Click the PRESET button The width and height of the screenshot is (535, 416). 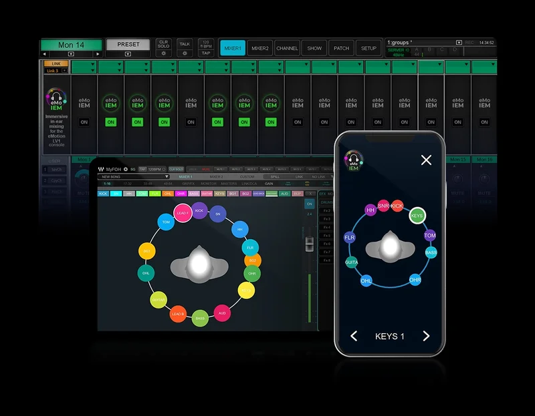click(x=128, y=44)
